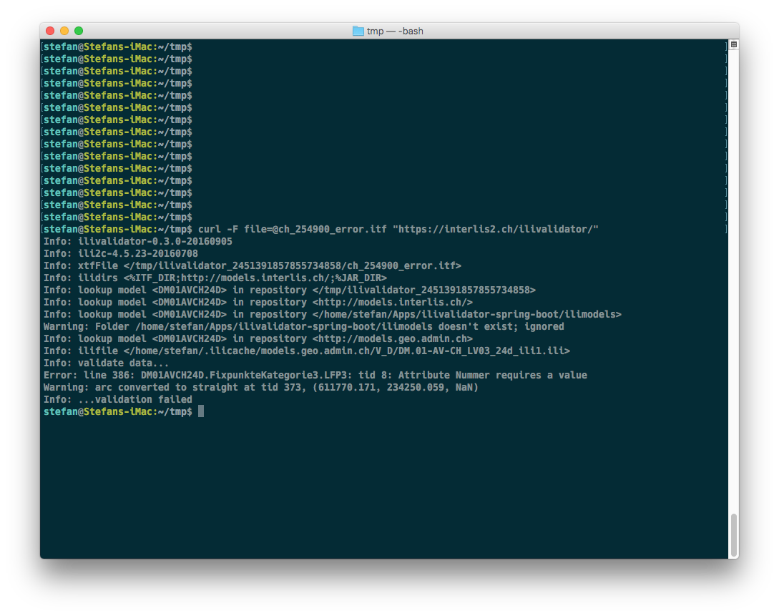Image resolution: width=779 pixels, height=616 pixels.
Task: Click the 'Warning: arc converted to straight' line
Action: click(261, 388)
